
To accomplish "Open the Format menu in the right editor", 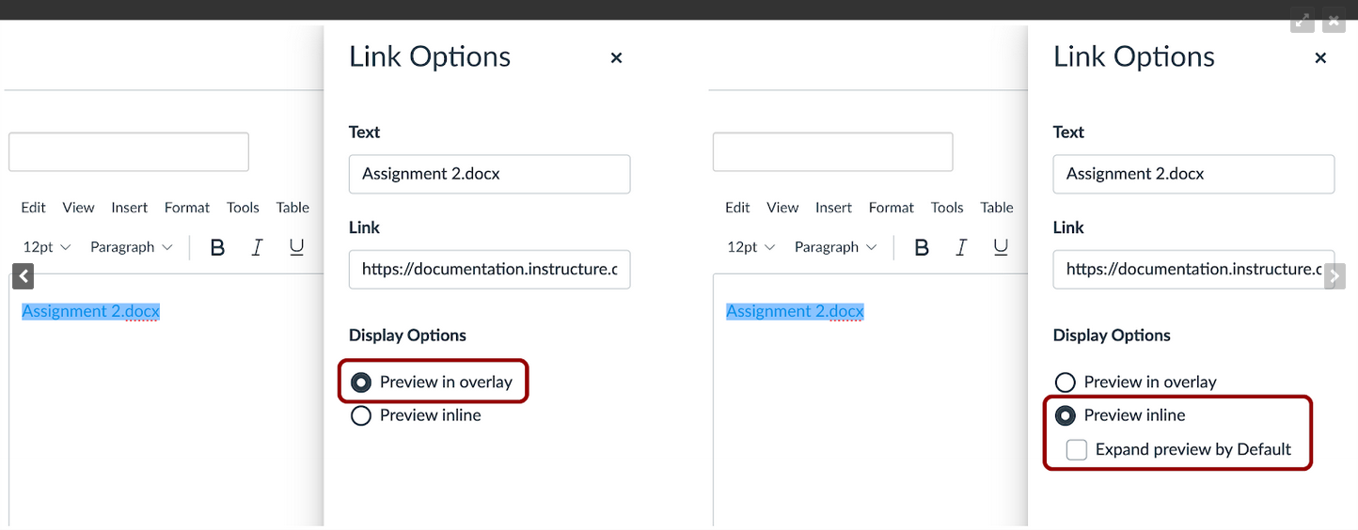I will tap(892, 208).
